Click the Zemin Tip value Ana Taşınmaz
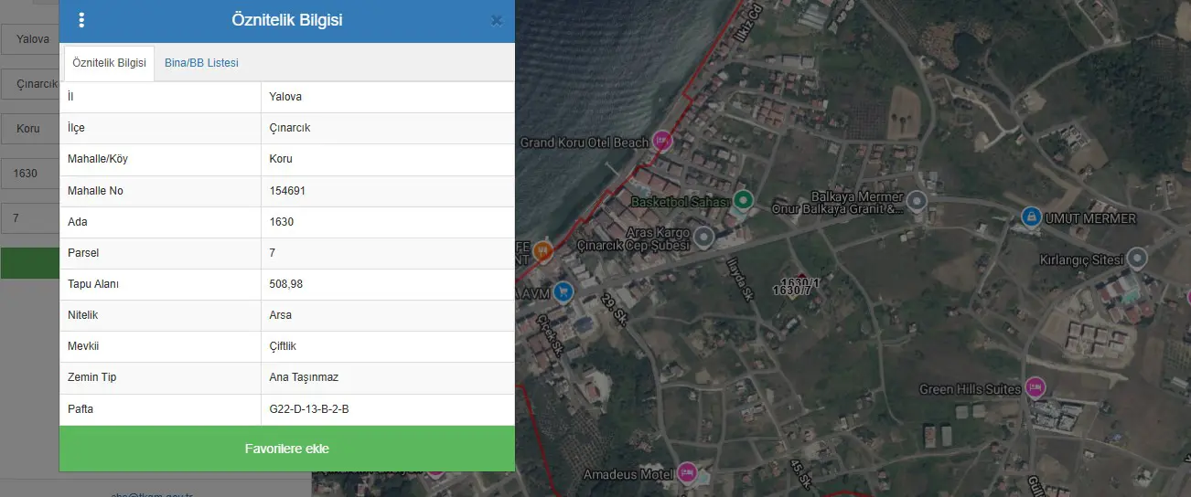 [x=304, y=377]
